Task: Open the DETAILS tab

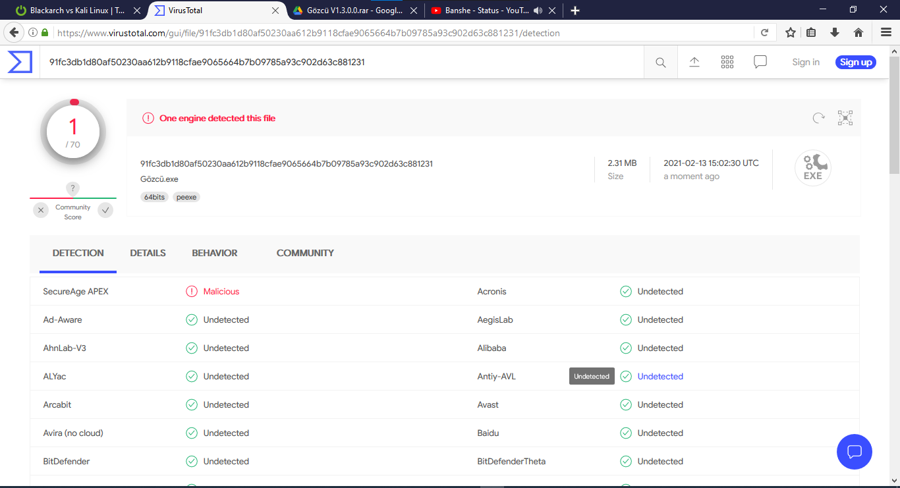Action: (x=148, y=253)
